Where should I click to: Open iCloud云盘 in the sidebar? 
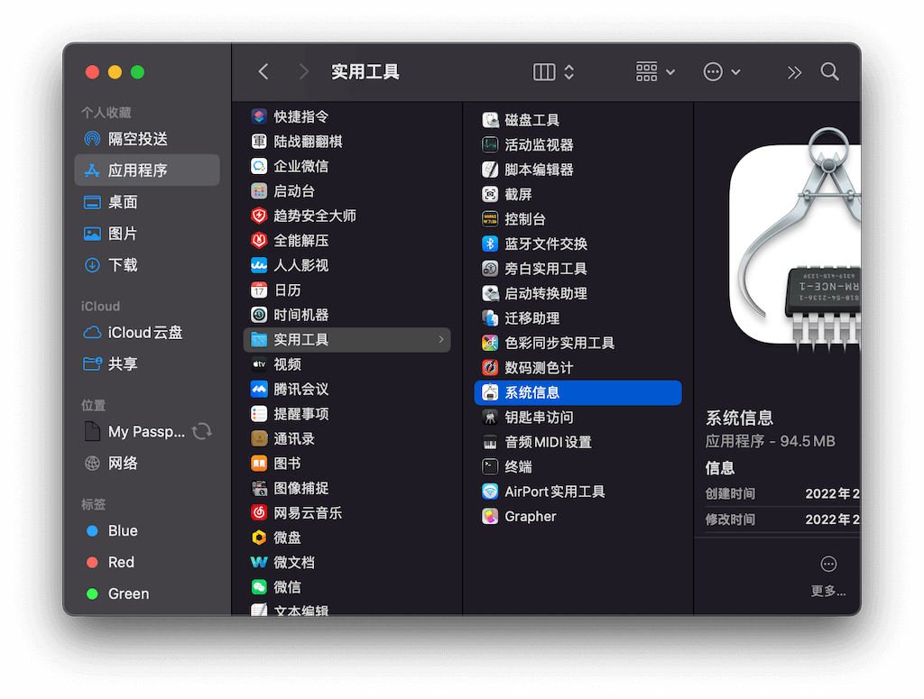[x=144, y=332]
